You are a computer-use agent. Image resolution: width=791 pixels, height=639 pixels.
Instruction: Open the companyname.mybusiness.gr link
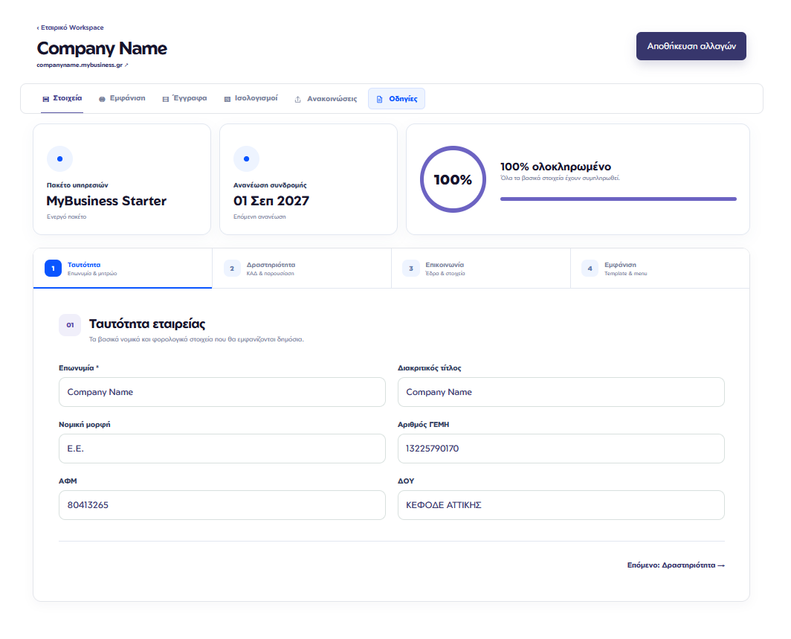(x=83, y=65)
